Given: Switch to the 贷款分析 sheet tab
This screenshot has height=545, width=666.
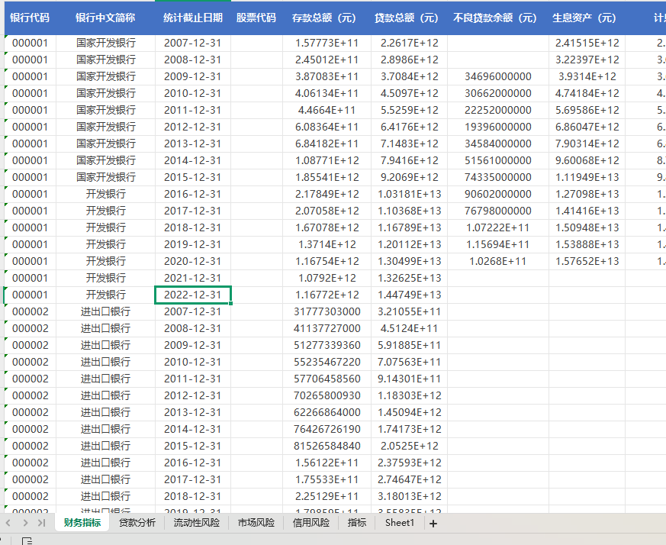Looking at the screenshot, I should tap(137, 522).
